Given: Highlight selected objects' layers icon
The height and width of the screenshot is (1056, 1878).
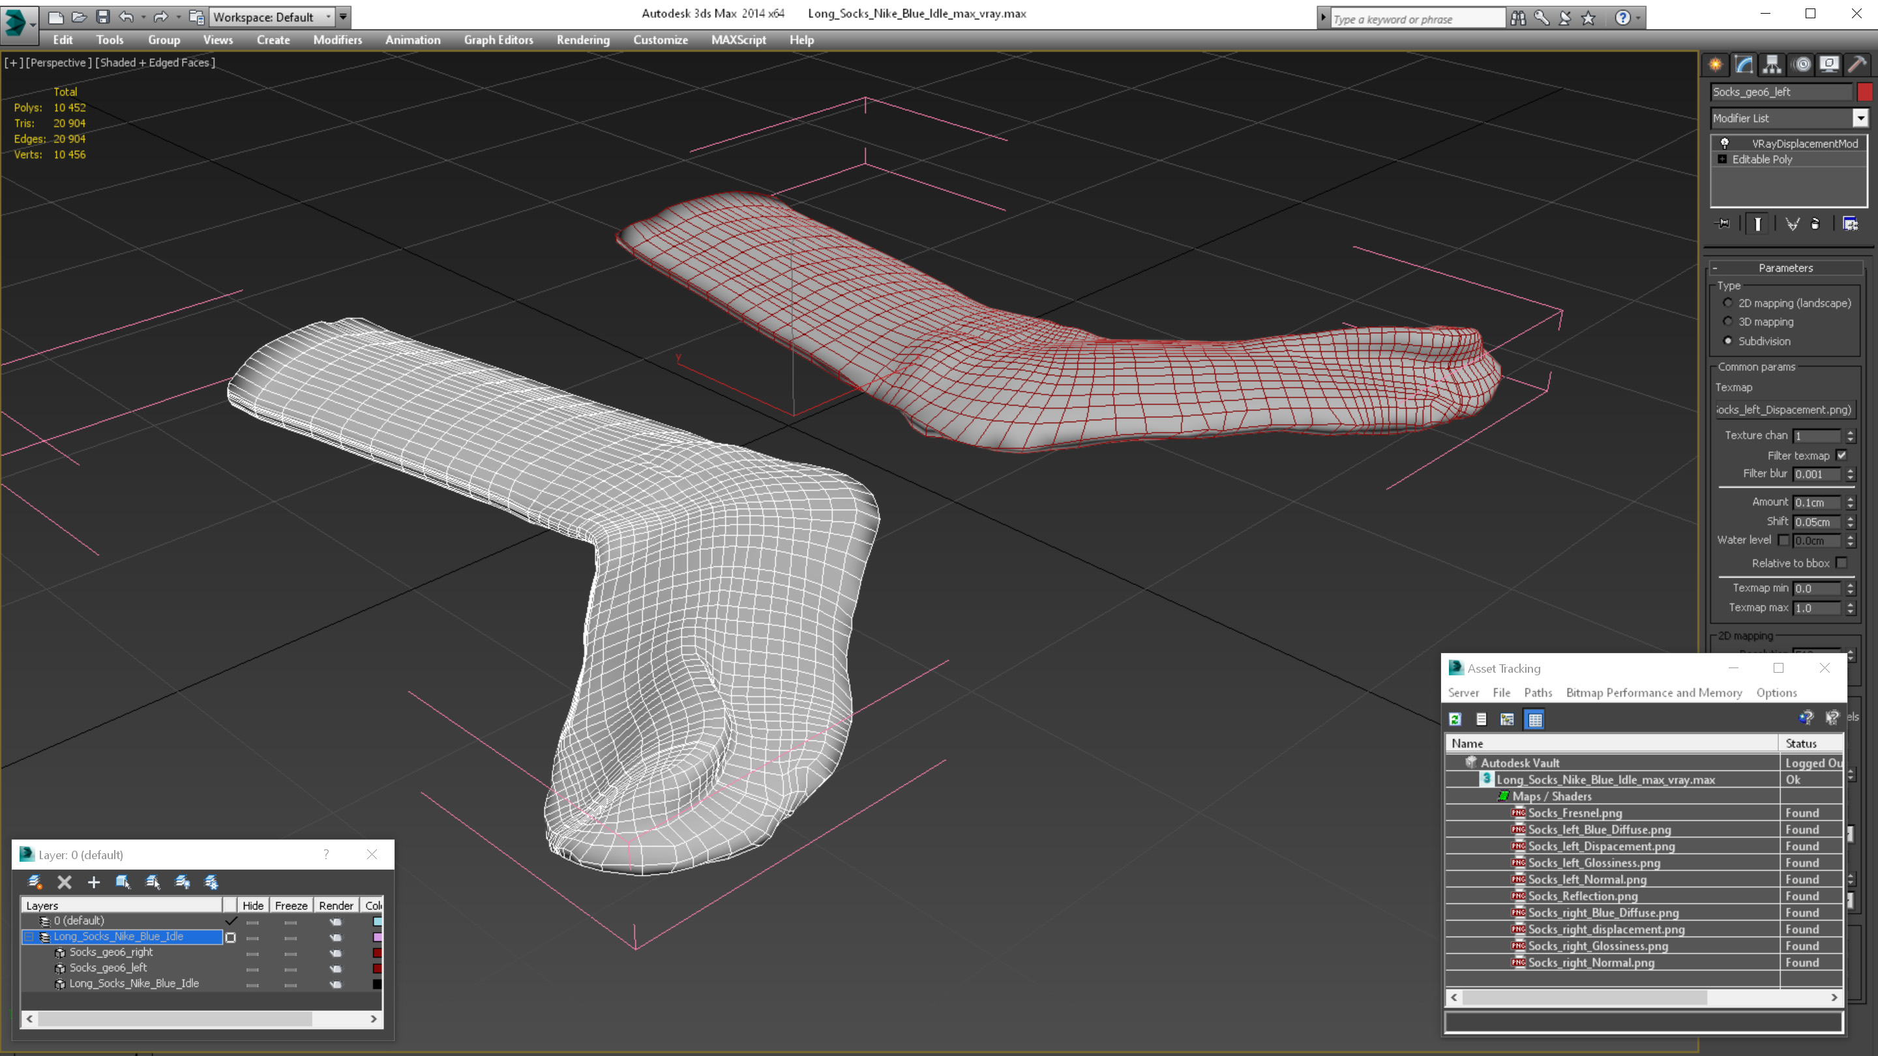Looking at the screenshot, I should [x=153, y=882].
